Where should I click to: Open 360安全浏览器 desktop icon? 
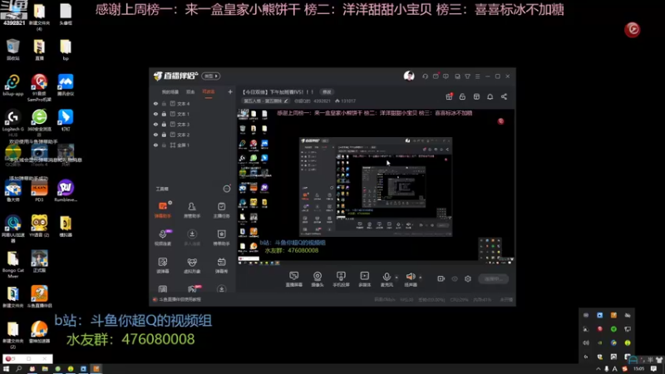point(39,122)
